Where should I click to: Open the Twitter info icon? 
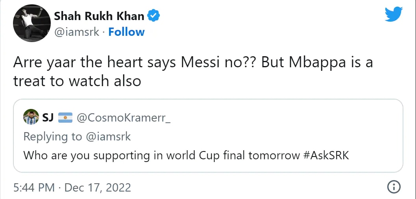point(394,187)
